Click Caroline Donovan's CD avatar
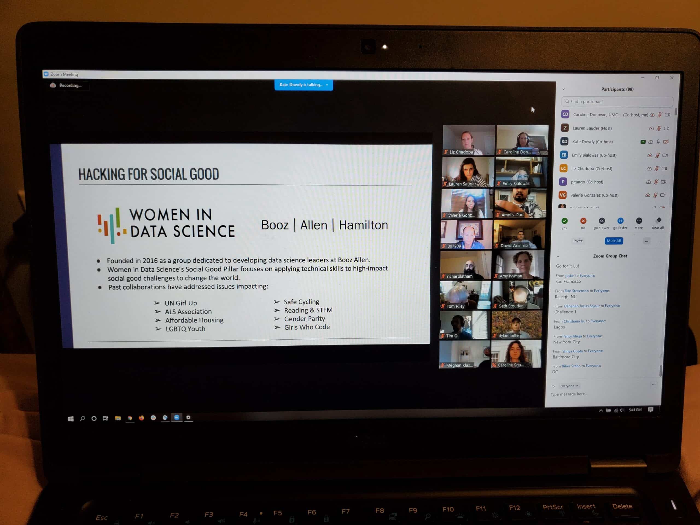The width and height of the screenshot is (700, 525). (565, 114)
